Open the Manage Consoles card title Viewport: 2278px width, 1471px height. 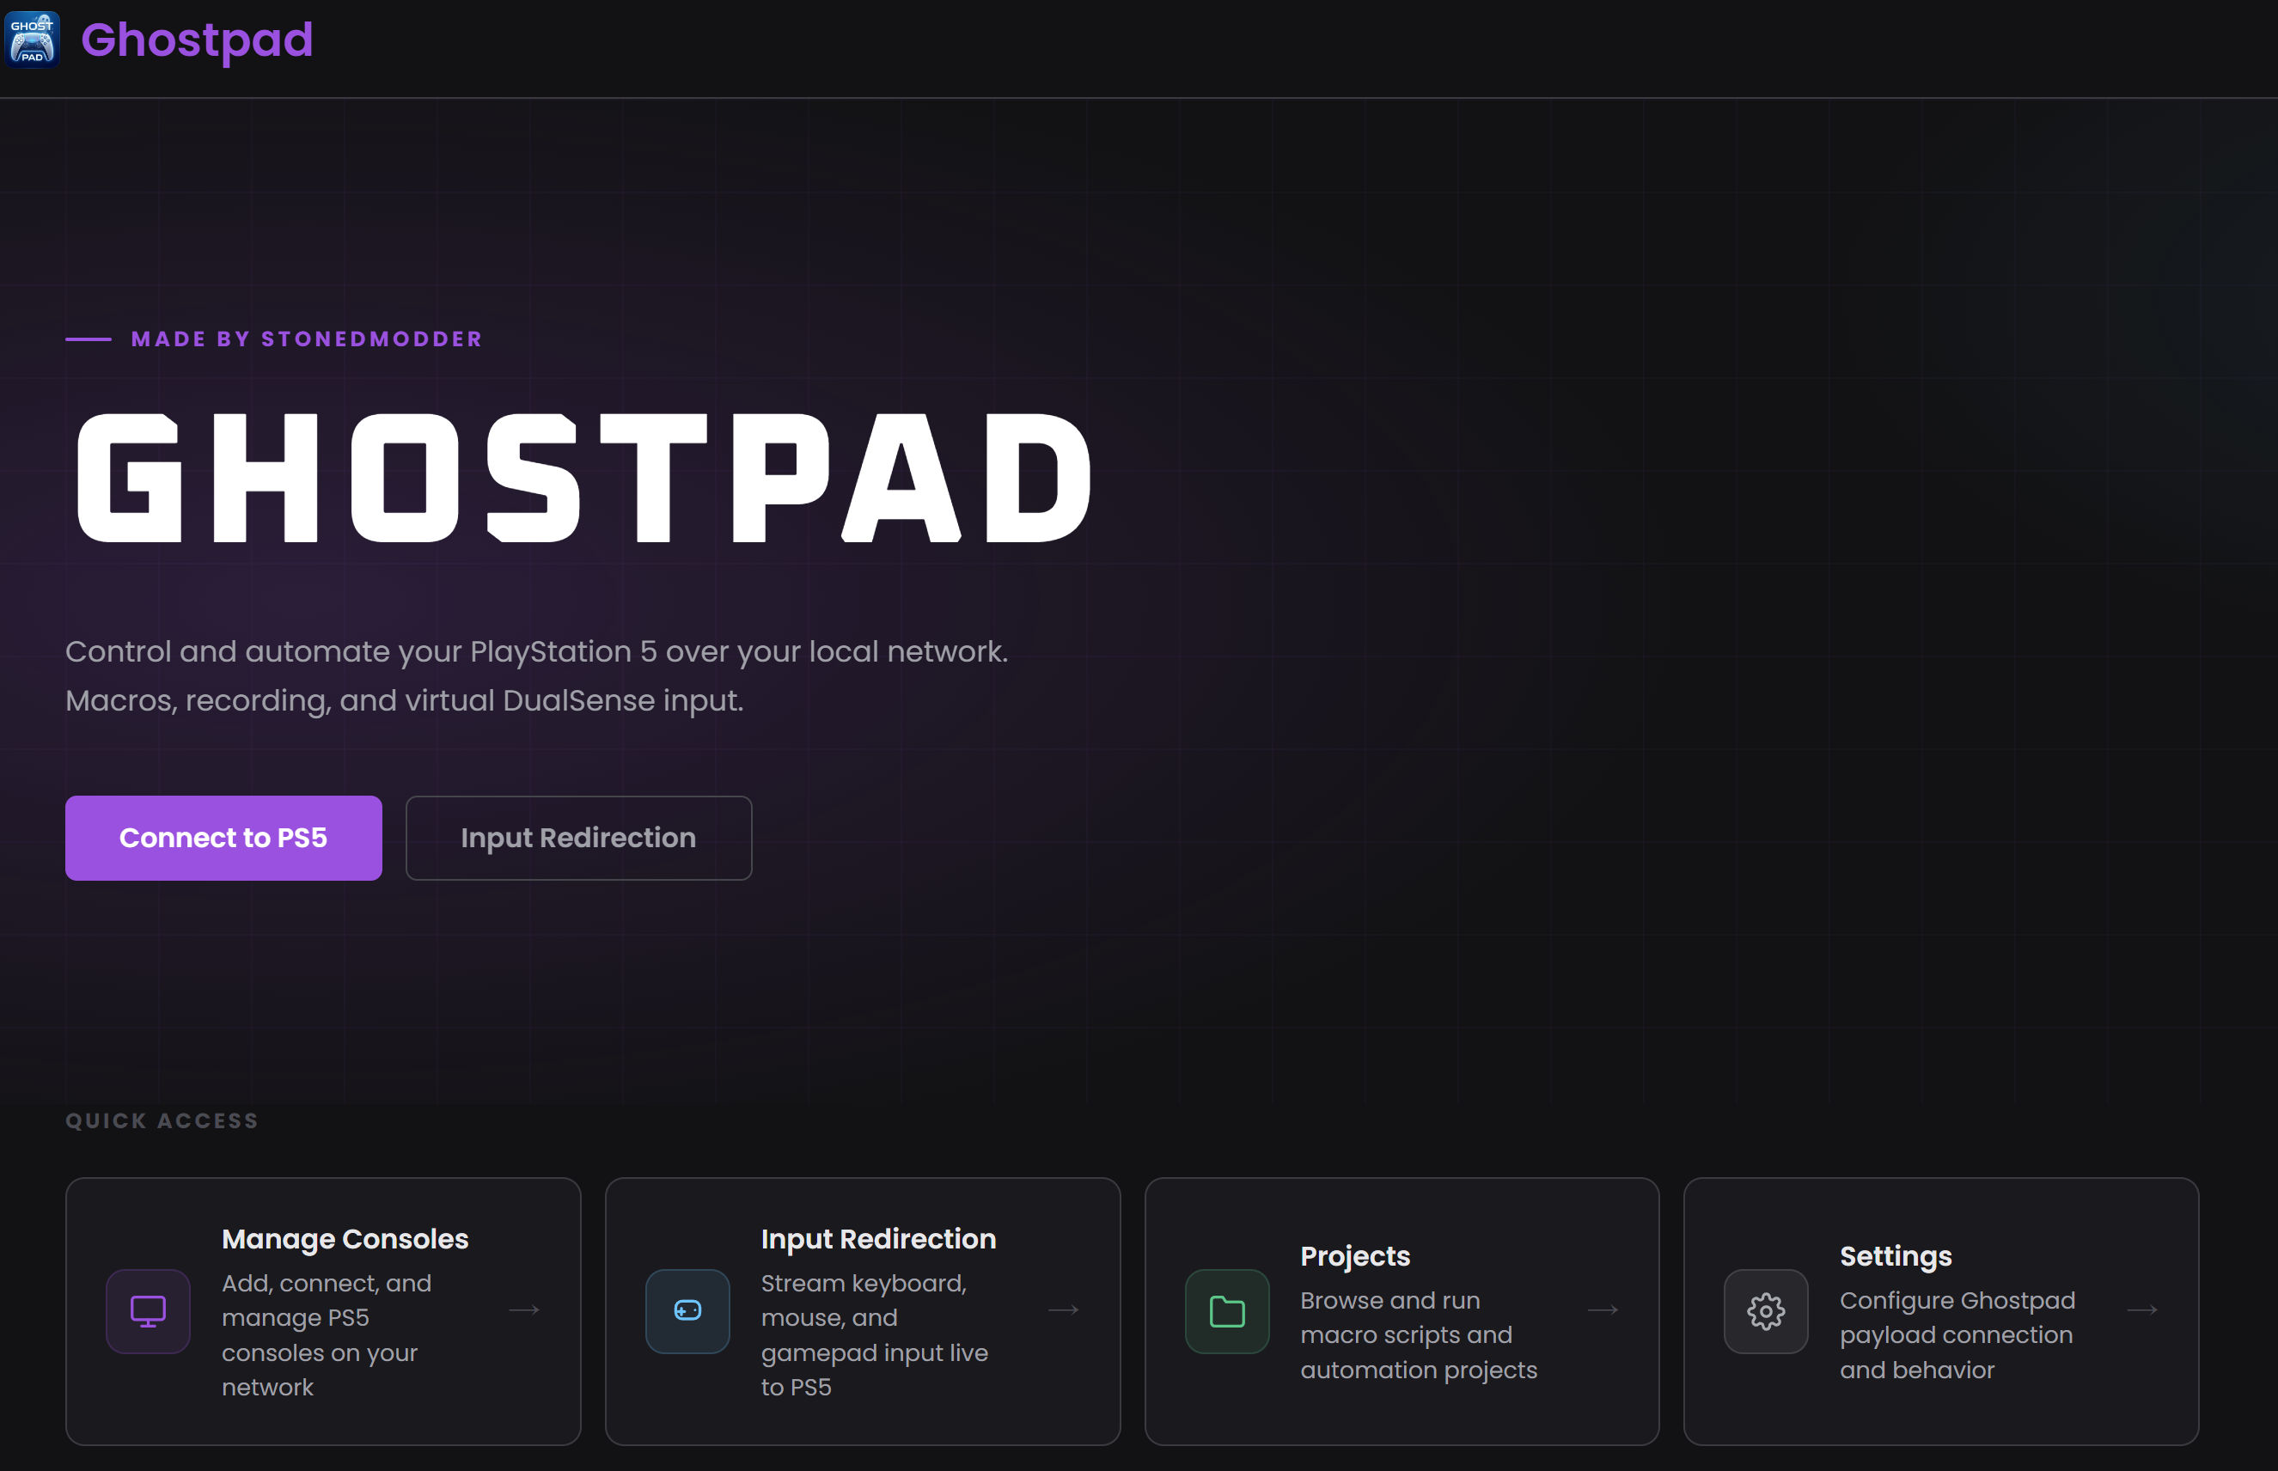345,1239
